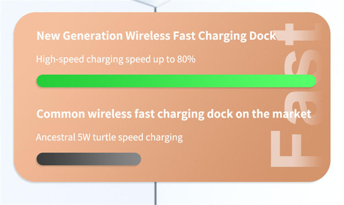Select the "New Generation Wireless Fast Charging Dock" heading
The height and width of the screenshot is (205, 344).
[156, 36]
